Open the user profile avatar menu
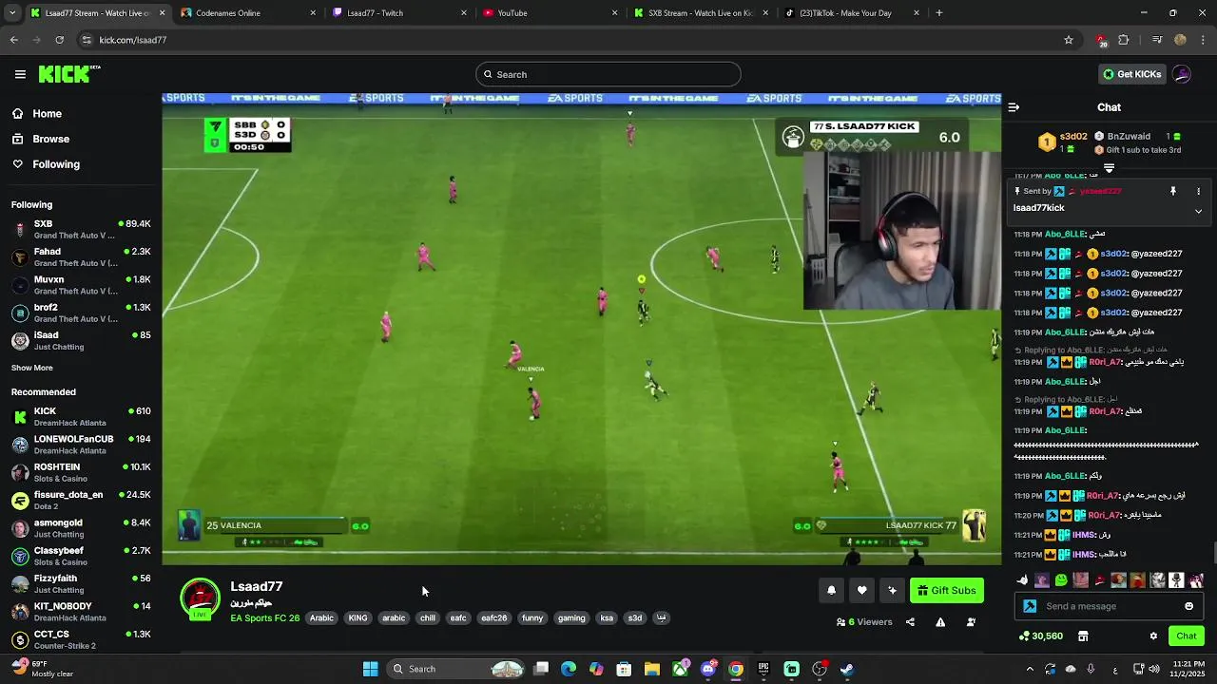The image size is (1217, 684). pyautogui.click(x=1182, y=74)
